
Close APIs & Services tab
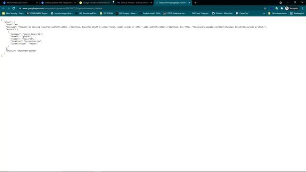coord(151,3)
